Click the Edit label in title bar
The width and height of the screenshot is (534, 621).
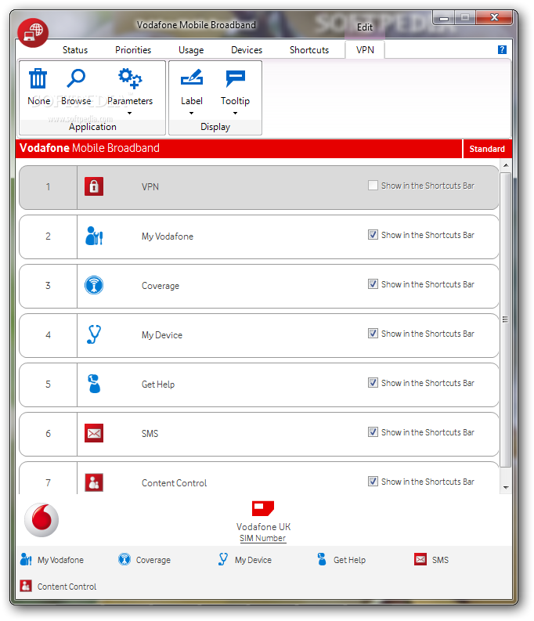[x=365, y=27]
